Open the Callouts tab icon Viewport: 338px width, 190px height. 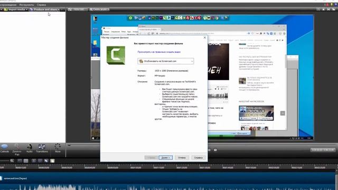pos(4,148)
